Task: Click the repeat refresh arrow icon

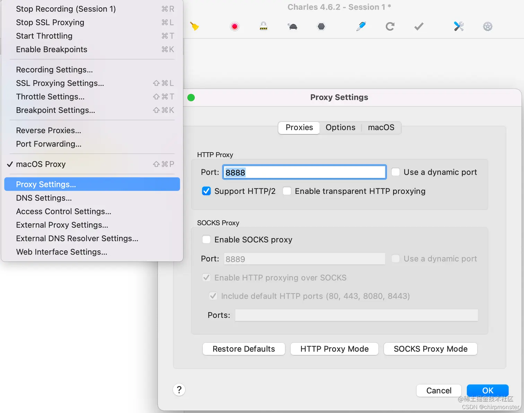Action: click(x=390, y=26)
